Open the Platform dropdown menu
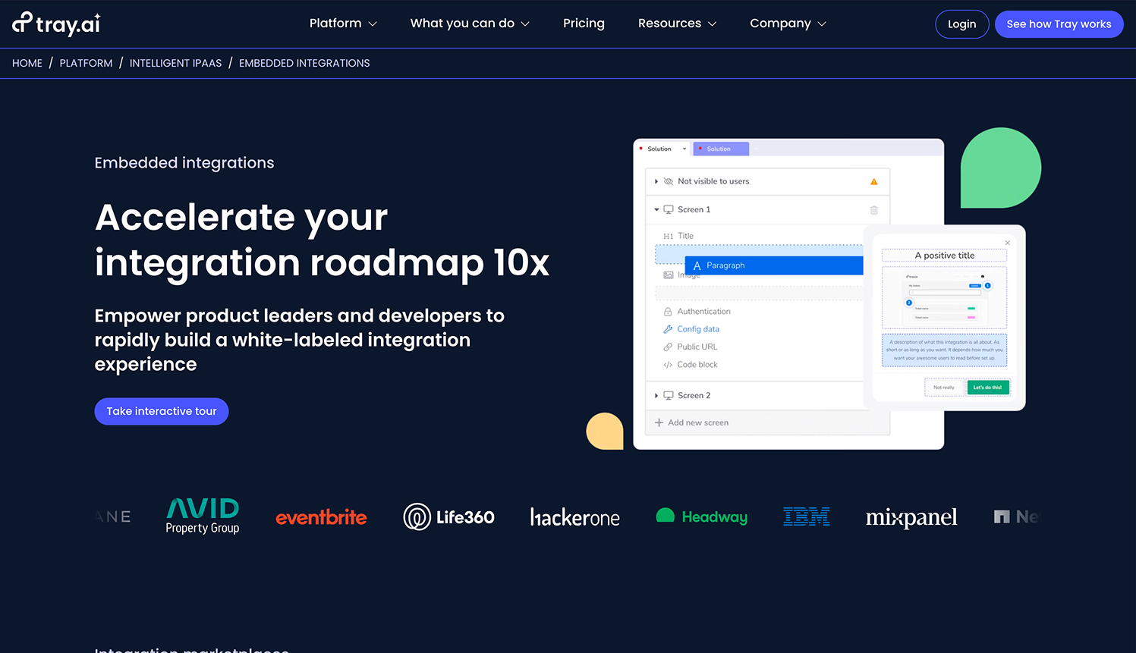1136x653 pixels. (343, 24)
